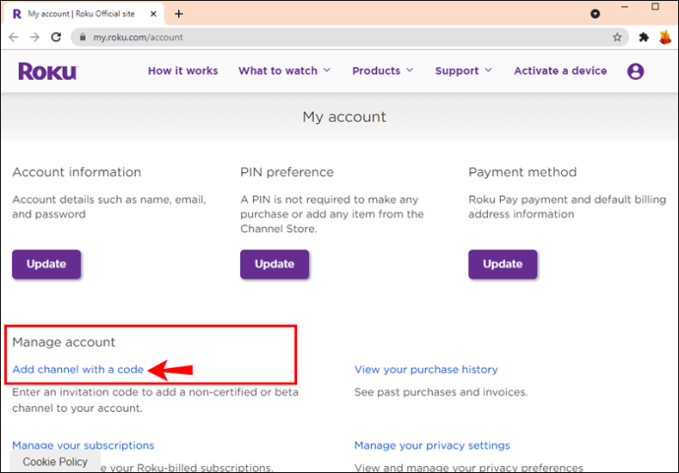Open the user profile icon
This screenshot has width=679, height=473.
(x=636, y=71)
